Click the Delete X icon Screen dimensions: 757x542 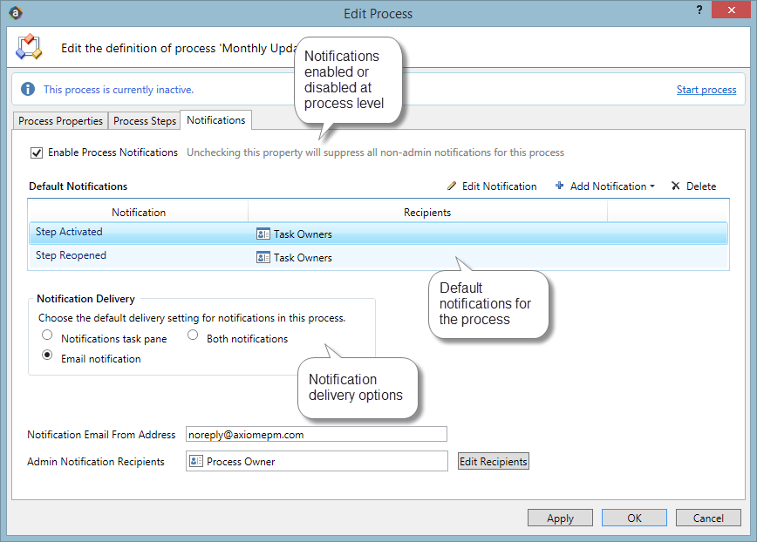pyautogui.click(x=675, y=186)
